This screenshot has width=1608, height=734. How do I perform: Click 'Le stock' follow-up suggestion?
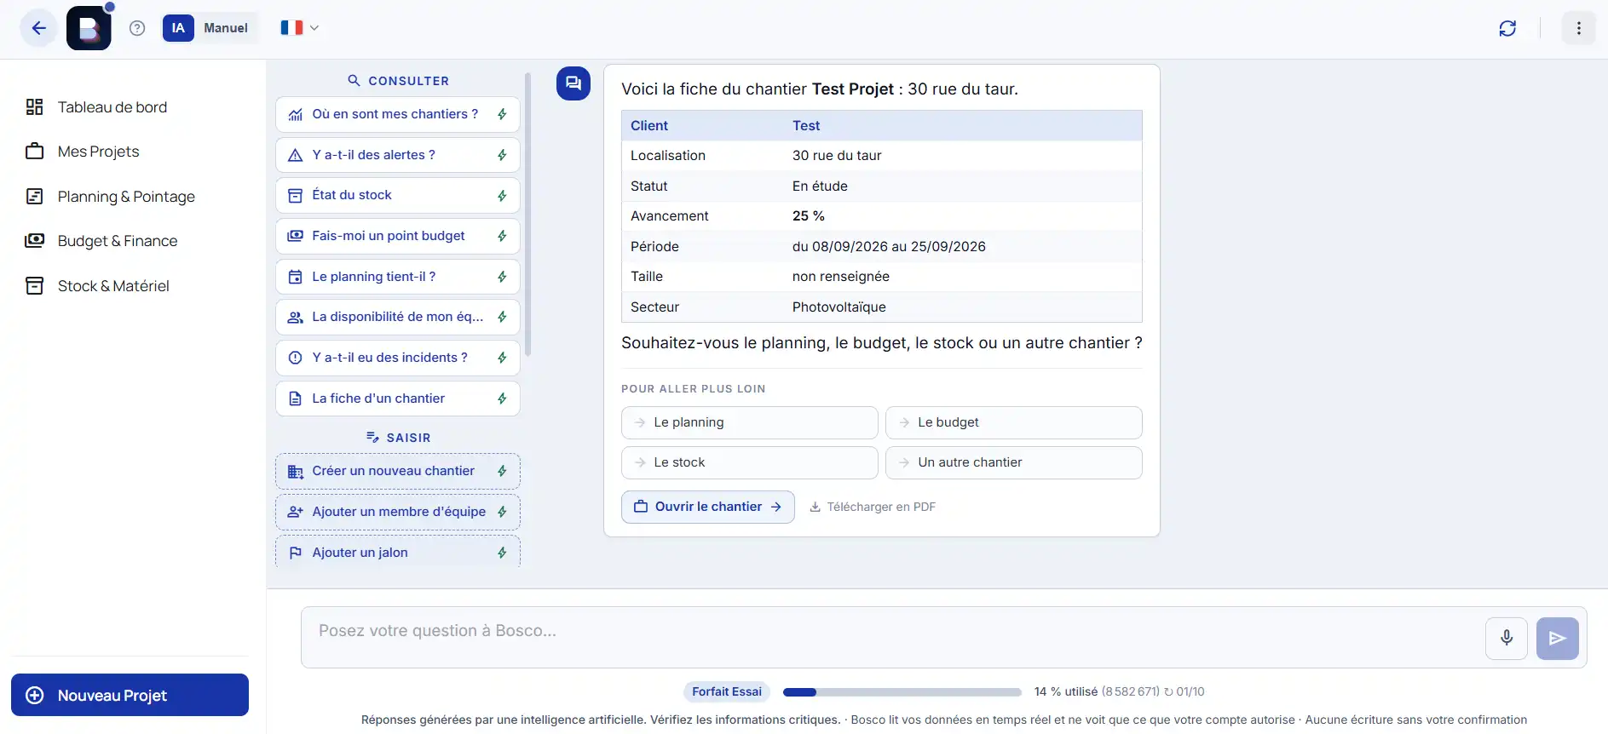(x=750, y=462)
